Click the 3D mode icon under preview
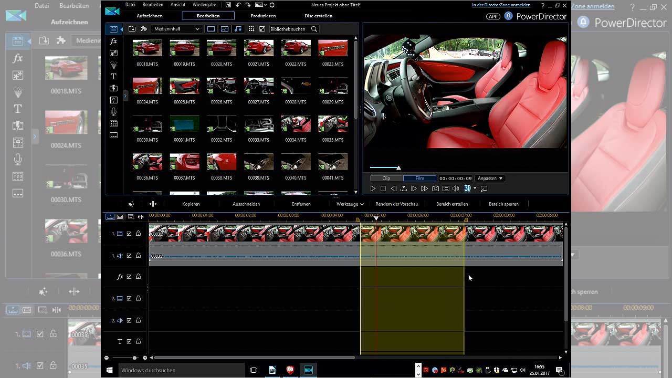This screenshot has height=378, width=672. tap(467, 188)
